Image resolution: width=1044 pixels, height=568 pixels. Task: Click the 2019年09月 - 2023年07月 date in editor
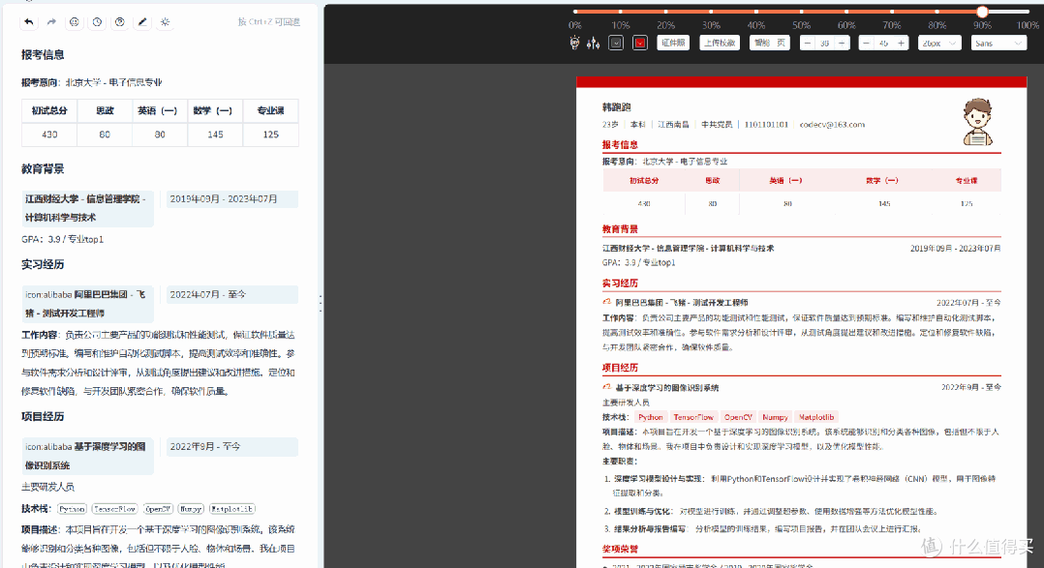click(x=231, y=199)
